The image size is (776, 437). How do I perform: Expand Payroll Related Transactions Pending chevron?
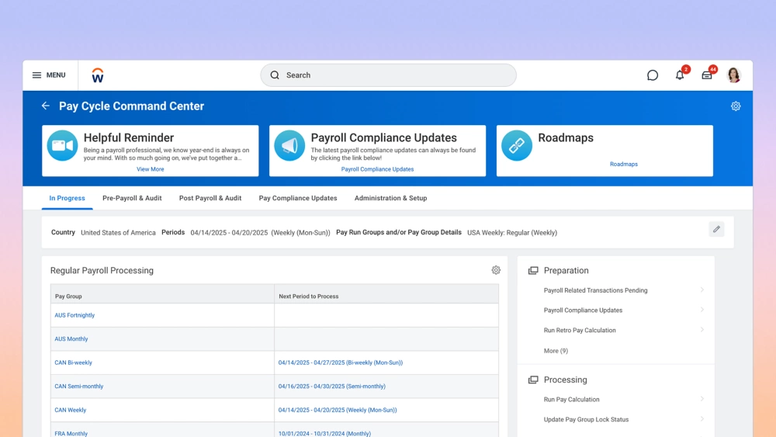702,290
